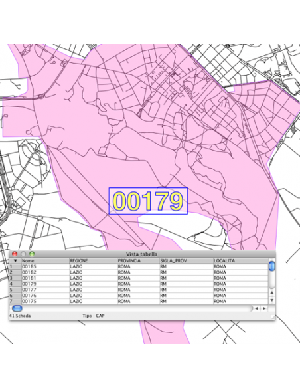Click the PROVINCIA cell ROMA in the 00182 row
Screen dimensions: 300x388
(x=139, y=272)
